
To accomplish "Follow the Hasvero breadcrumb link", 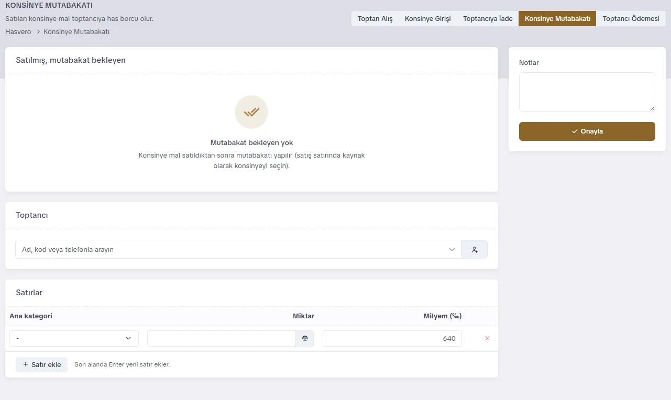I will point(18,32).
